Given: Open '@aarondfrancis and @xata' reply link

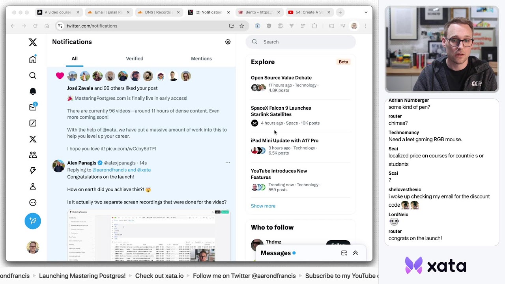Looking at the screenshot, I should [122, 170].
